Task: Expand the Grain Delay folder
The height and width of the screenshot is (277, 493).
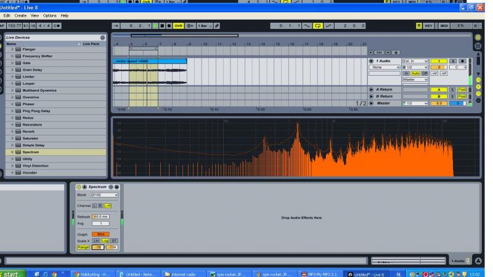Action: pos(12,70)
